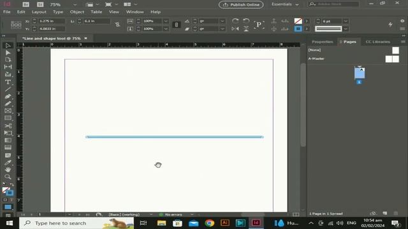The image size is (408, 229).
Task: Open the Table menu
Action: click(96, 12)
